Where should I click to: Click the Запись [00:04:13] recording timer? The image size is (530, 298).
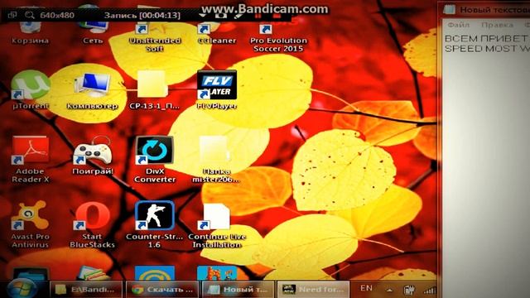tap(142, 16)
